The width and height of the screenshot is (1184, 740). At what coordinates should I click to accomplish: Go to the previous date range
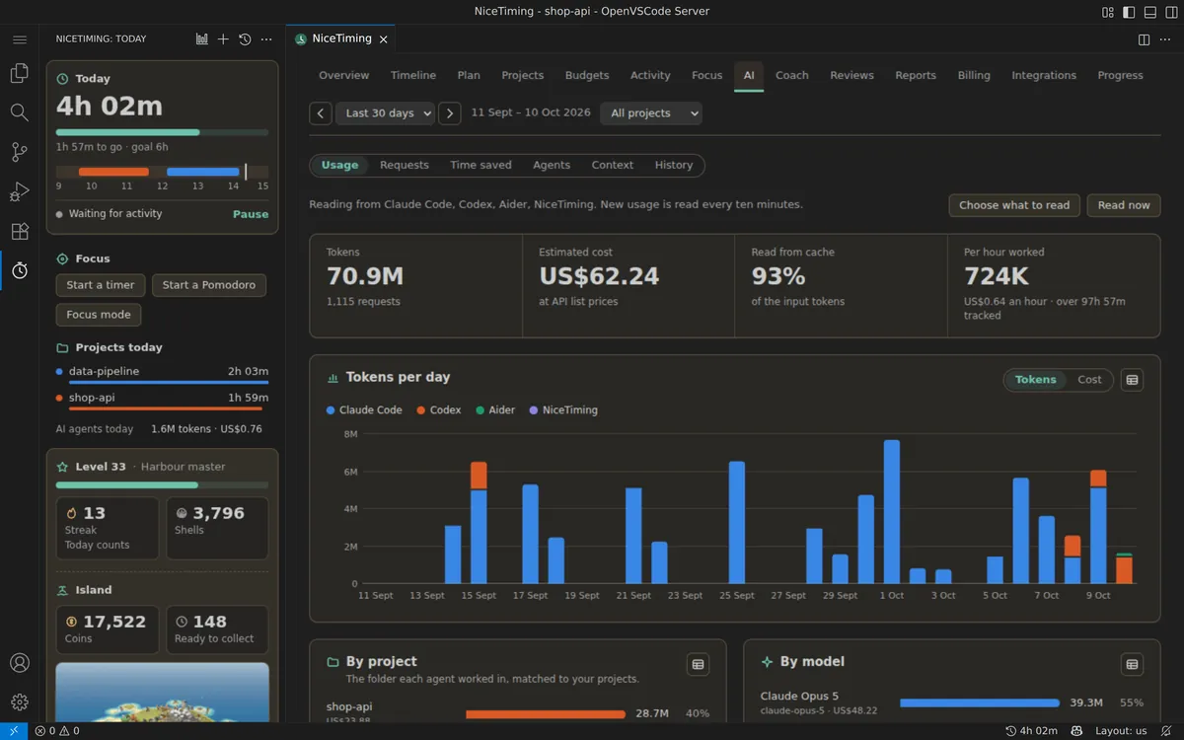pyautogui.click(x=321, y=113)
